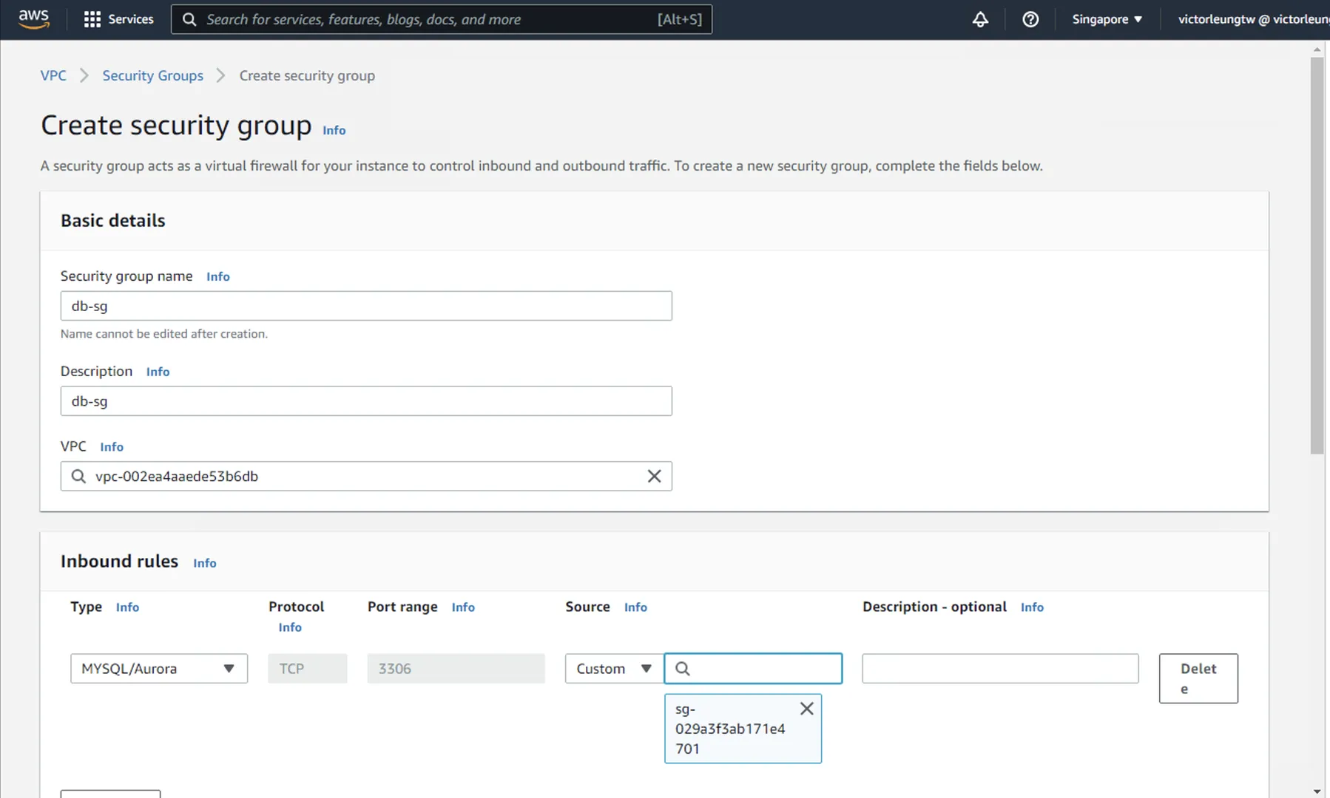
Task: Click the AWS logo home icon
Action: click(33, 19)
